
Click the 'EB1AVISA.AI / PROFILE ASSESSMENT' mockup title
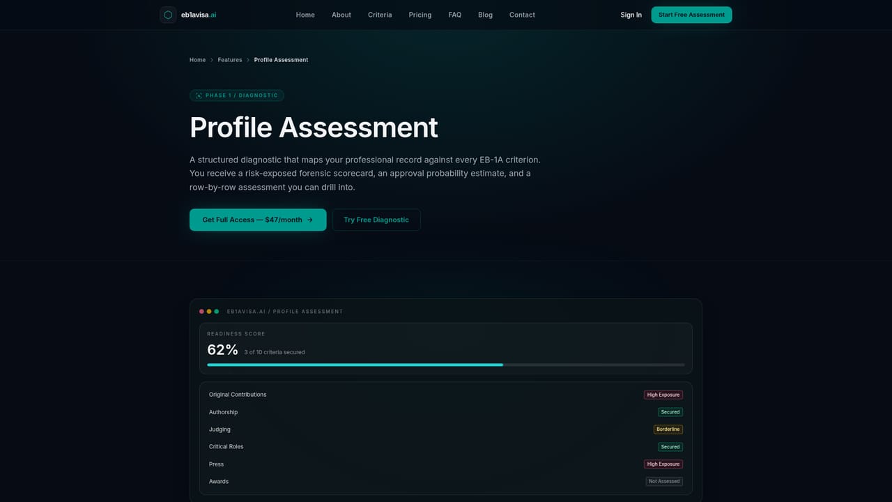pyautogui.click(x=285, y=312)
